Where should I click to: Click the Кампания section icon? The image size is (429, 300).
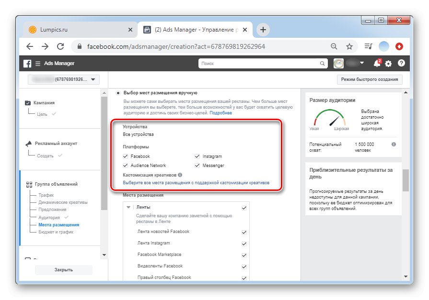[28, 103]
